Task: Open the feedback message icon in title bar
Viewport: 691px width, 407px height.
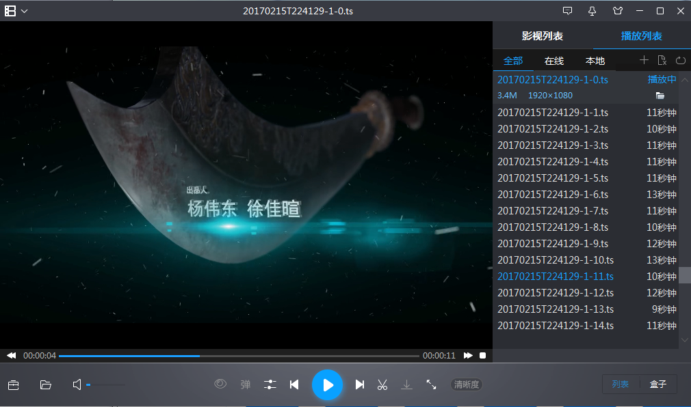Action: (x=568, y=11)
